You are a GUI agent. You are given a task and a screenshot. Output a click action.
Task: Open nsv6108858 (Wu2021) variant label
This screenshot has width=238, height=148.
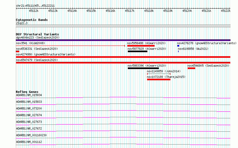193,49
